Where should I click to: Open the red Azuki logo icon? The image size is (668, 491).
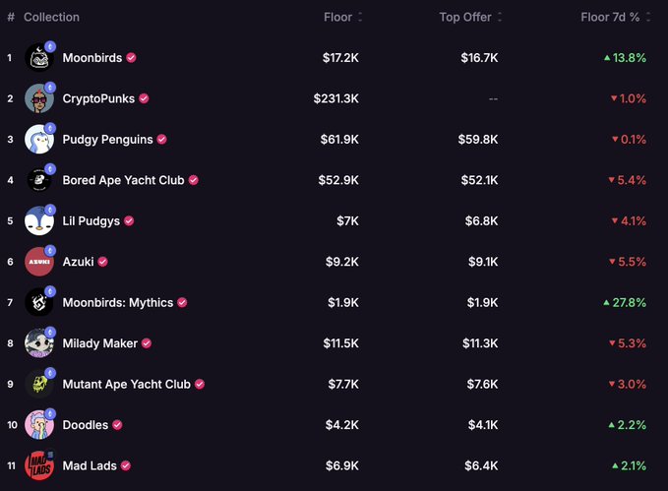(x=39, y=262)
